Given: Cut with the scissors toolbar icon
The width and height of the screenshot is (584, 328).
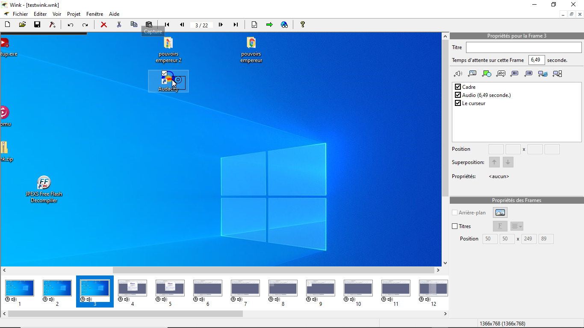Looking at the screenshot, I should click(119, 25).
